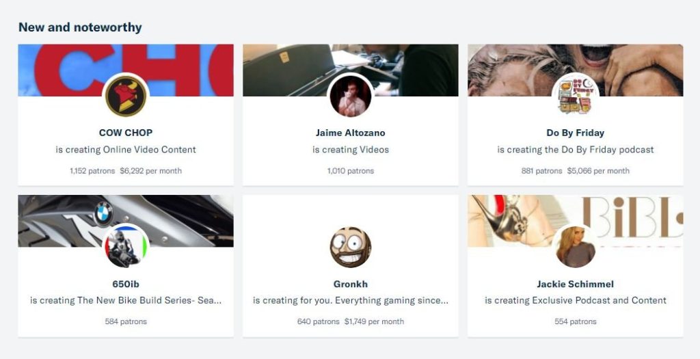Click the COW CHOP bull avatar icon
This screenshot has height=359, width=700.
point(126,96)
